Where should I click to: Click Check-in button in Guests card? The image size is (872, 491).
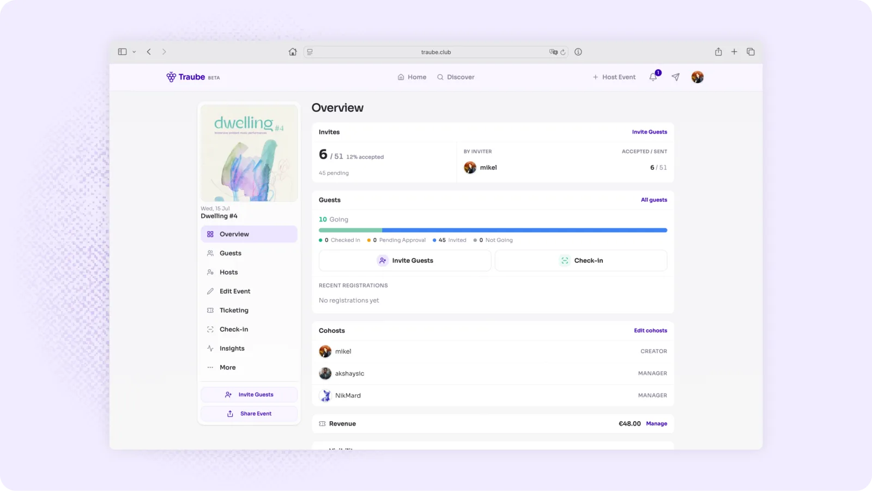coord(581,260)
